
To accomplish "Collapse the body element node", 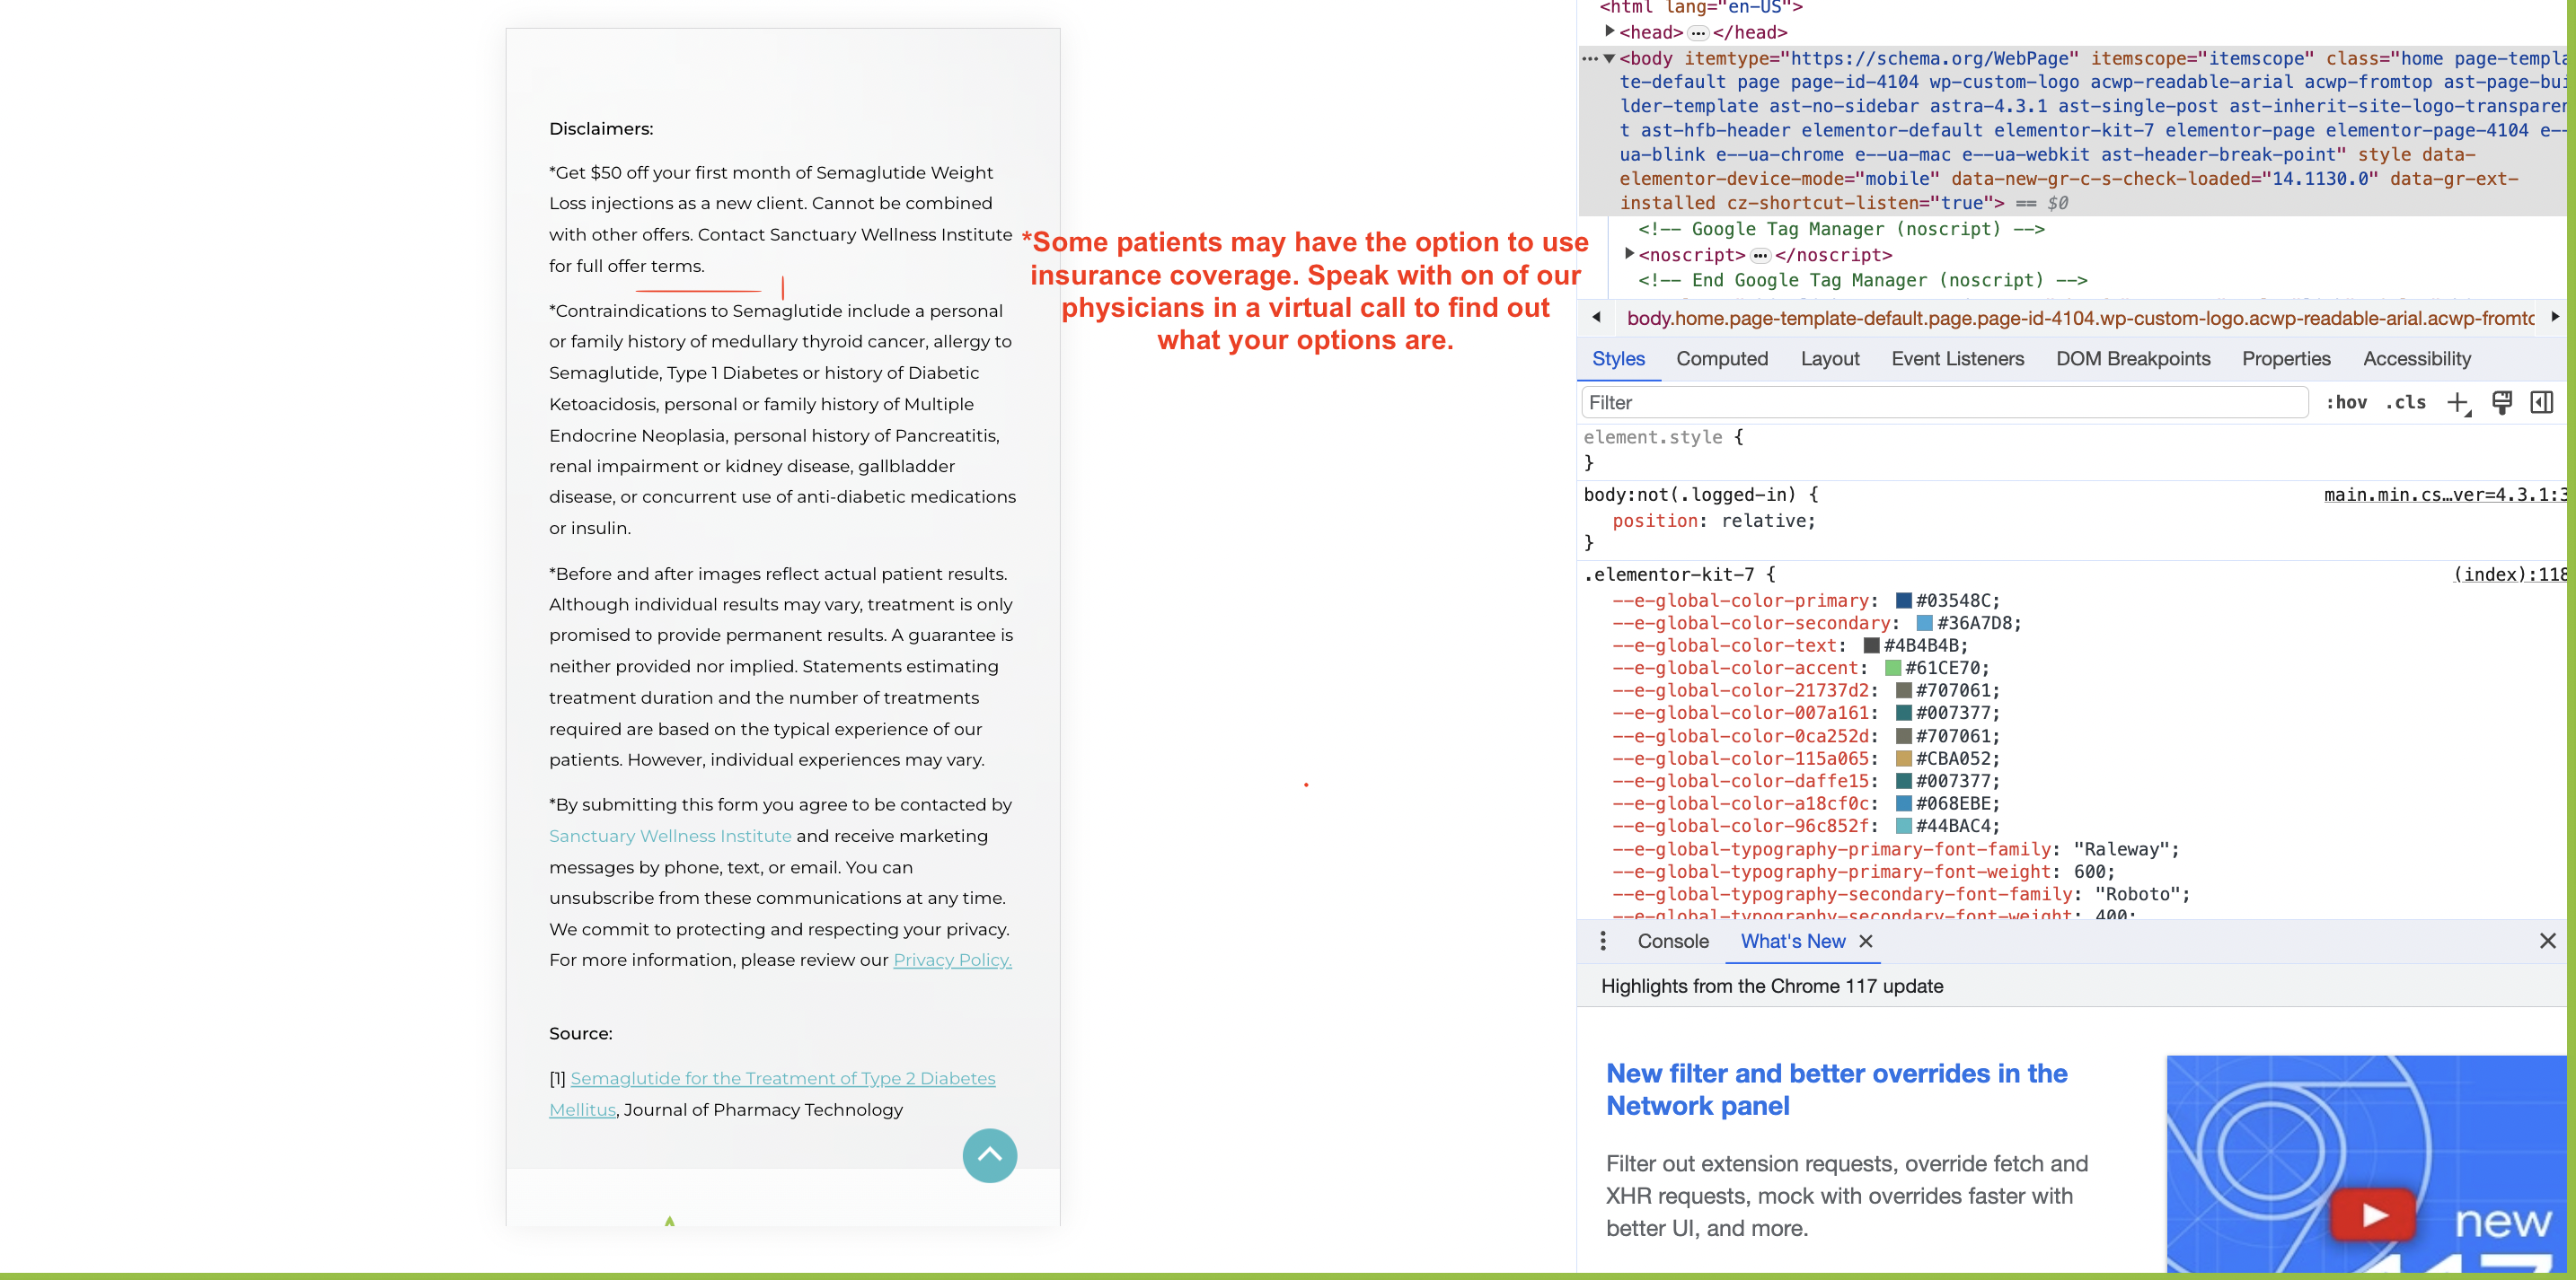I will 1609,58.
